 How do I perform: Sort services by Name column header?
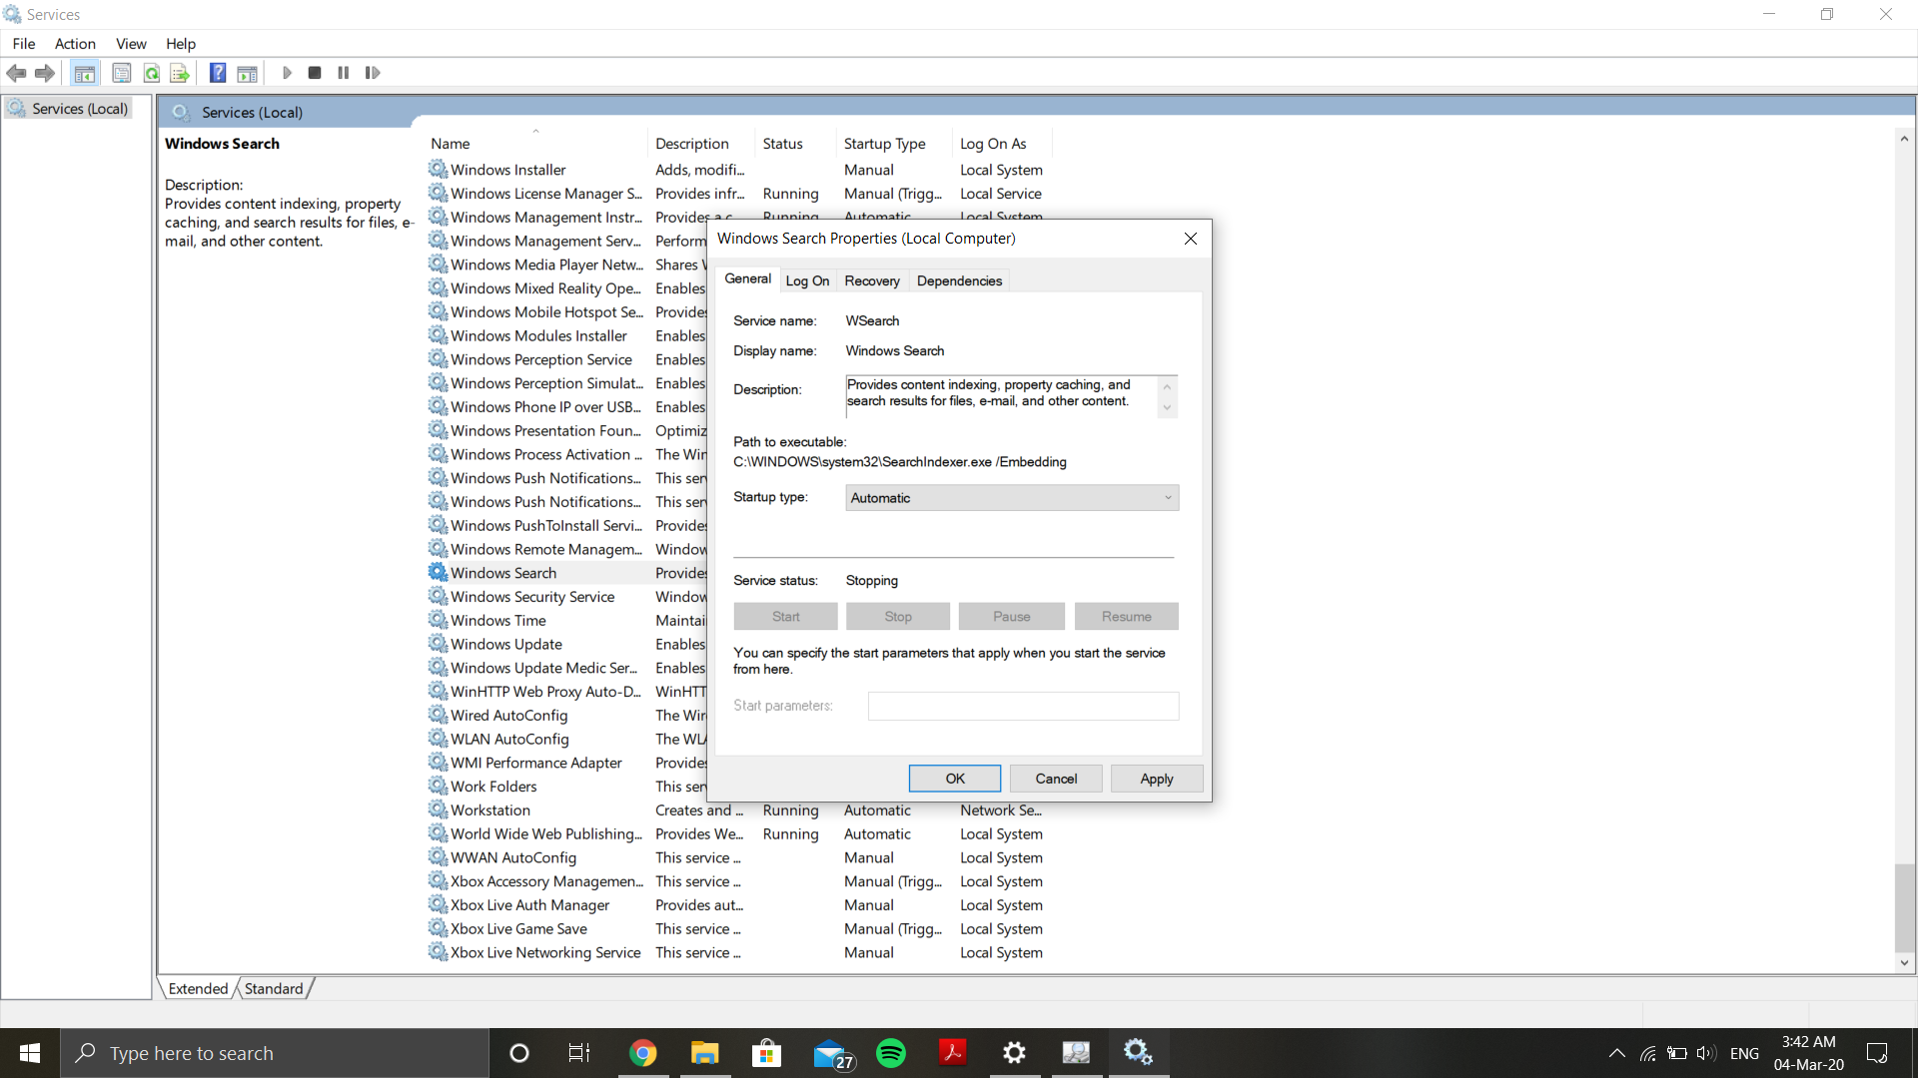536,144
